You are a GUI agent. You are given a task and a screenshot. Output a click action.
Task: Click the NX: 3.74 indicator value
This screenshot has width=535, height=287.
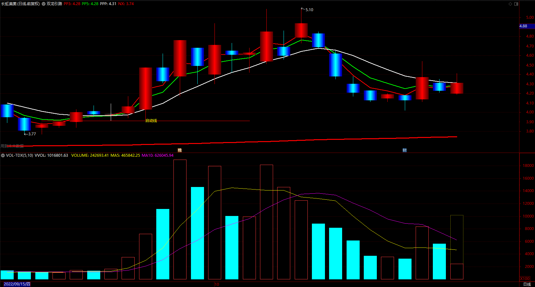pyautogui.click(x=126, y=4)
